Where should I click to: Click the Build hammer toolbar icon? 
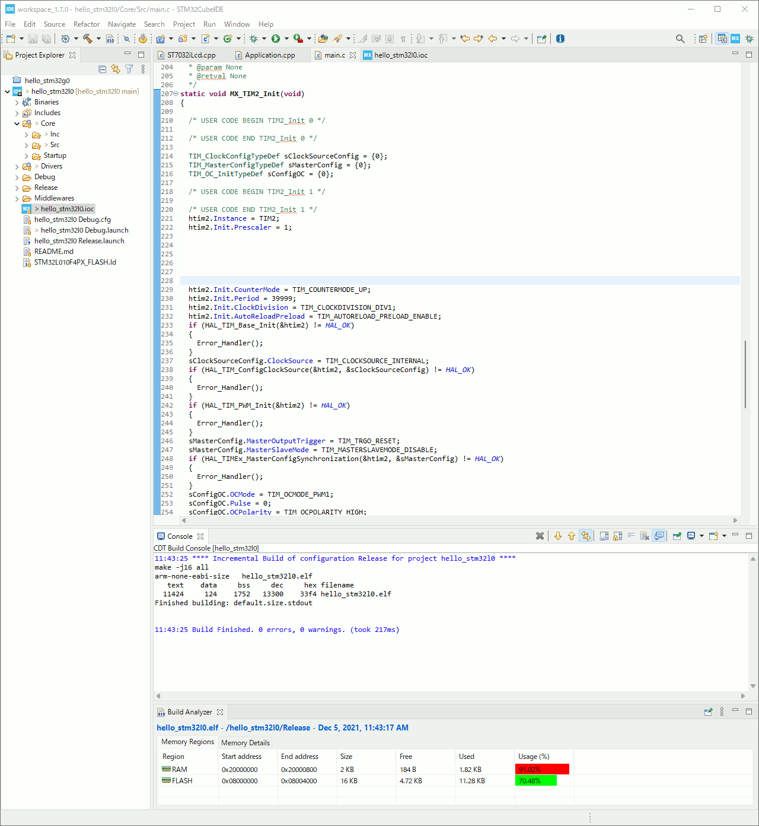[x=87, y=39]
